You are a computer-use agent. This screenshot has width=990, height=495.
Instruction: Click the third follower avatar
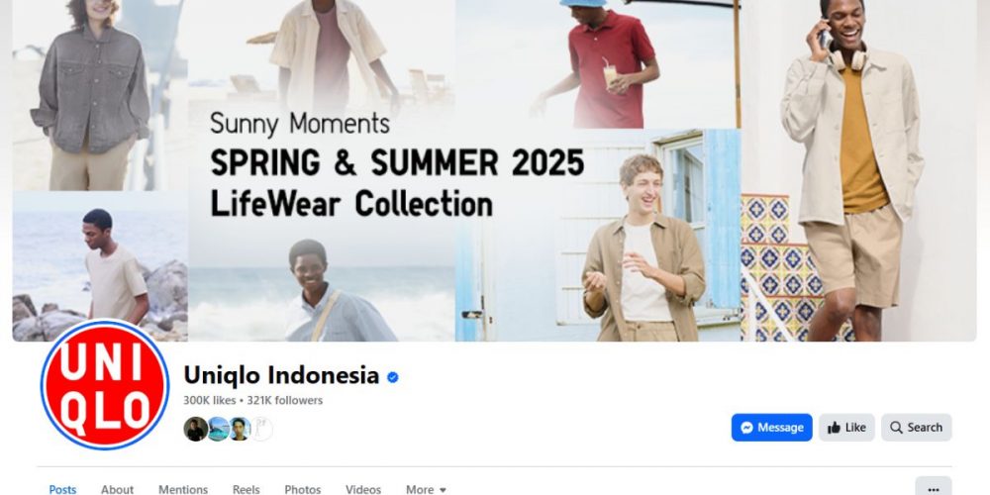tap(240, 429)
